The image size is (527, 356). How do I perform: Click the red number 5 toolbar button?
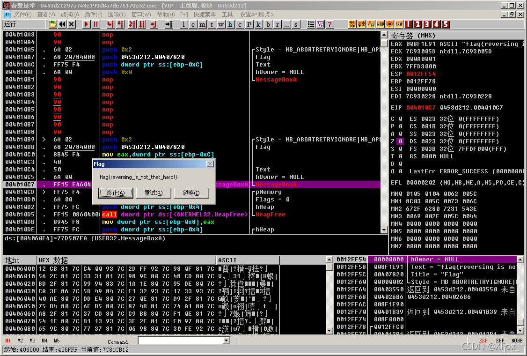coord(446,24)
